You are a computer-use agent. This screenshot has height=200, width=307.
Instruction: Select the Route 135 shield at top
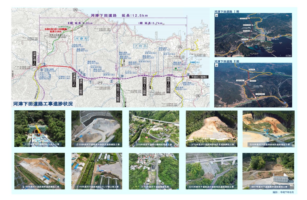click(75, 10)
